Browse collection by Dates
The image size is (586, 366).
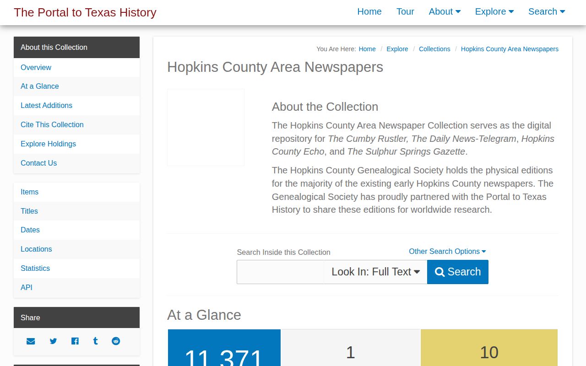[x=76, y=230]
